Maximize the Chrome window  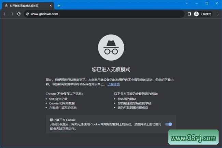tap(207, 3)
